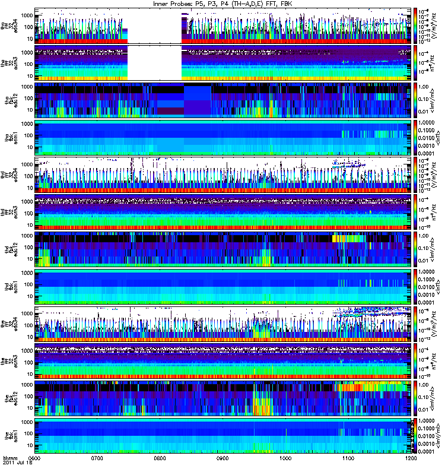Click the the fff 32 scm3 spectrogram panel
Viewport: 445px width, 475px height.
[x=223, y=361]
